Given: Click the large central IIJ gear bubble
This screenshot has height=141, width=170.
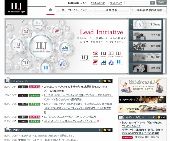Looking at the screenshot, I should pos(41,46).
